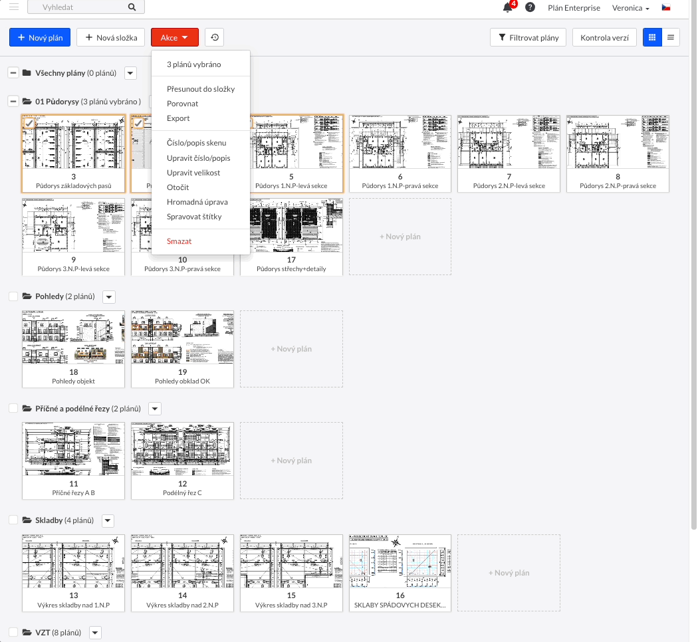The height and width of the screenshot is (642, 698).
Task: Click Plán Enterprise link
Action: [574, 8]
